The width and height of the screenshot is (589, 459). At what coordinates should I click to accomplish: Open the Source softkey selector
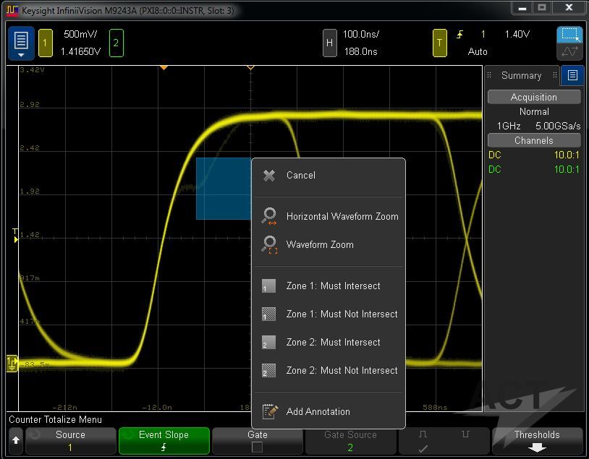(70, 441)
